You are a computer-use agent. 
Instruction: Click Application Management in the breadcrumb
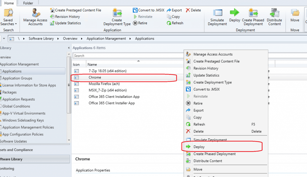point(106,39)
